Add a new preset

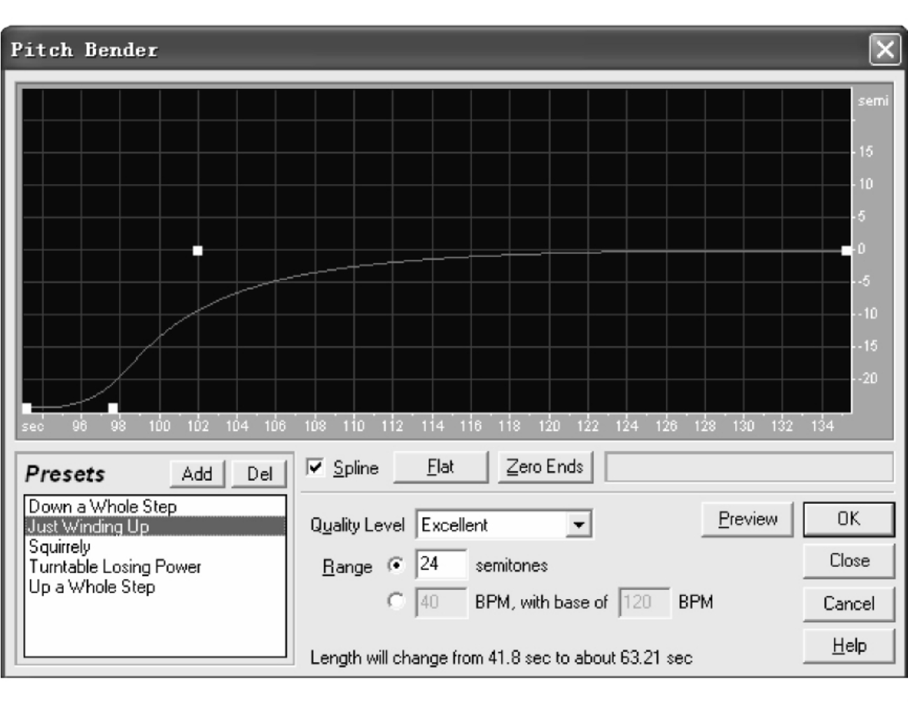click(x=197, y=474)
